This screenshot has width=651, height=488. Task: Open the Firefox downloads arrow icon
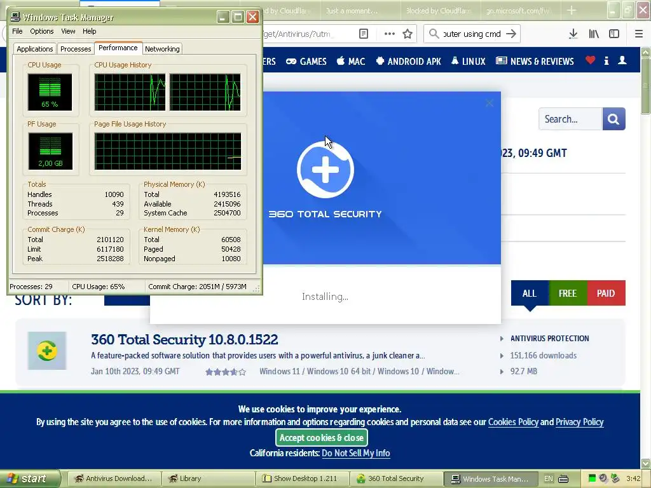tap(573, 34)
